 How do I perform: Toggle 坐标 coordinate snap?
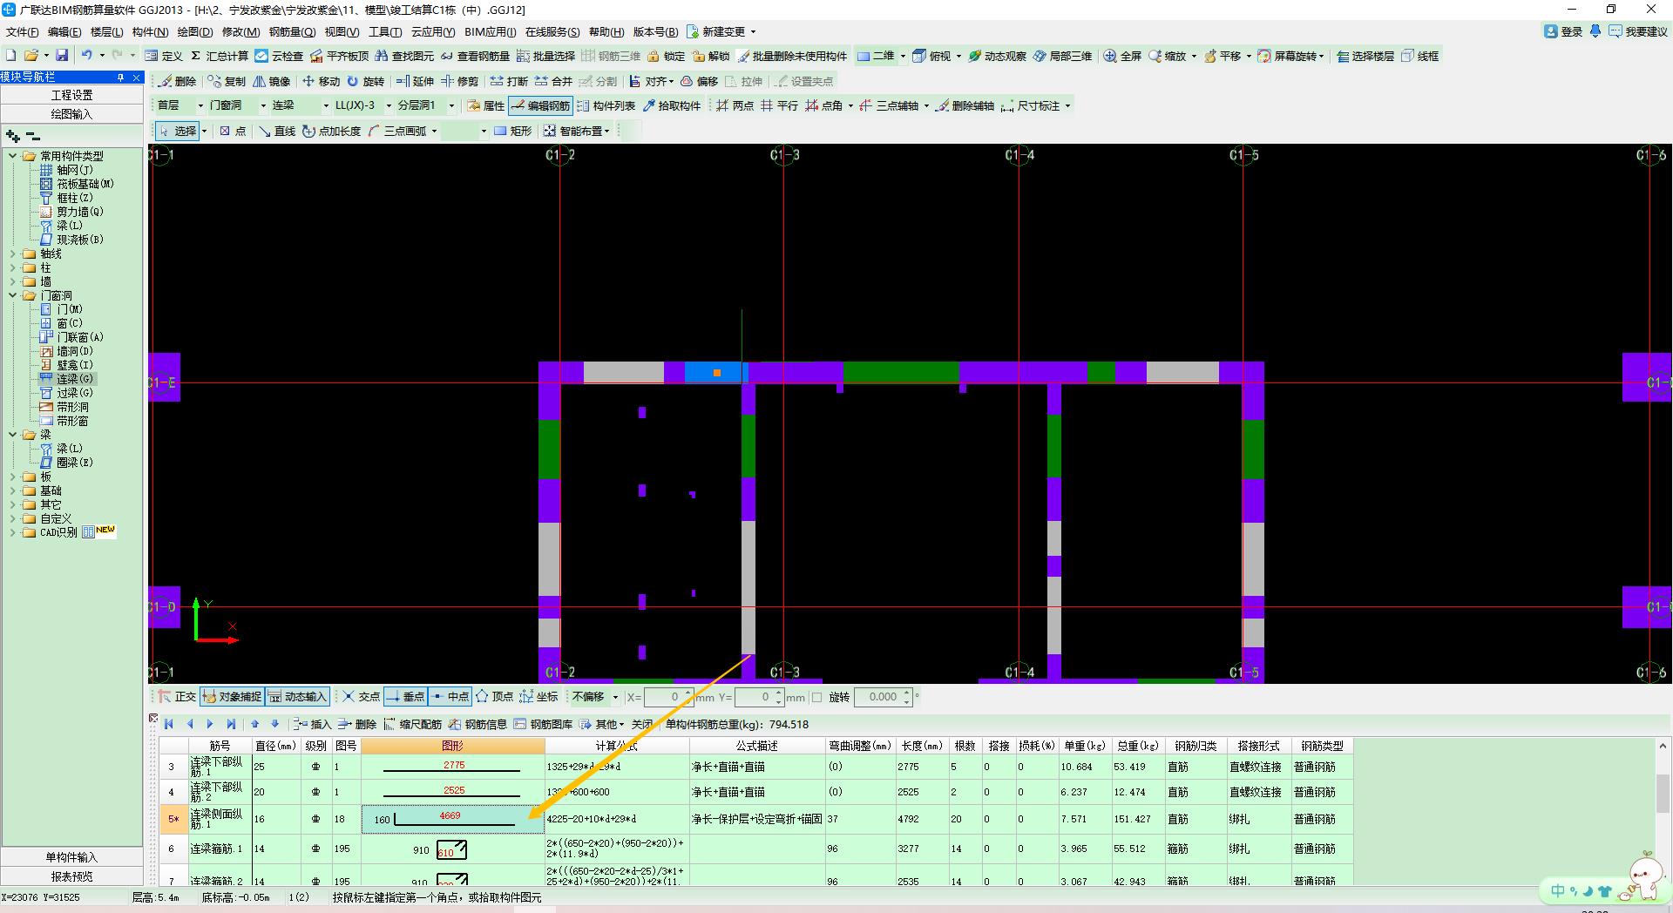pos(539,696)
